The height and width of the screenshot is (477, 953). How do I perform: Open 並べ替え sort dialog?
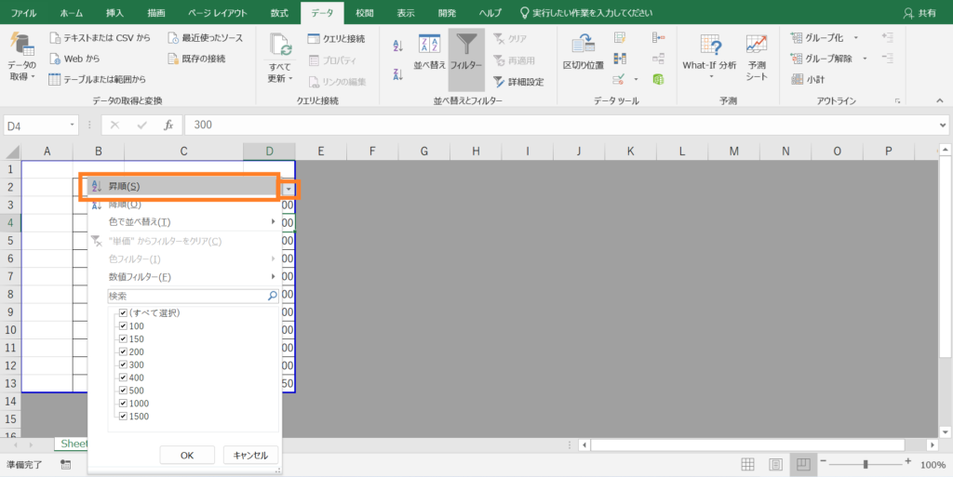coord(430,53)
